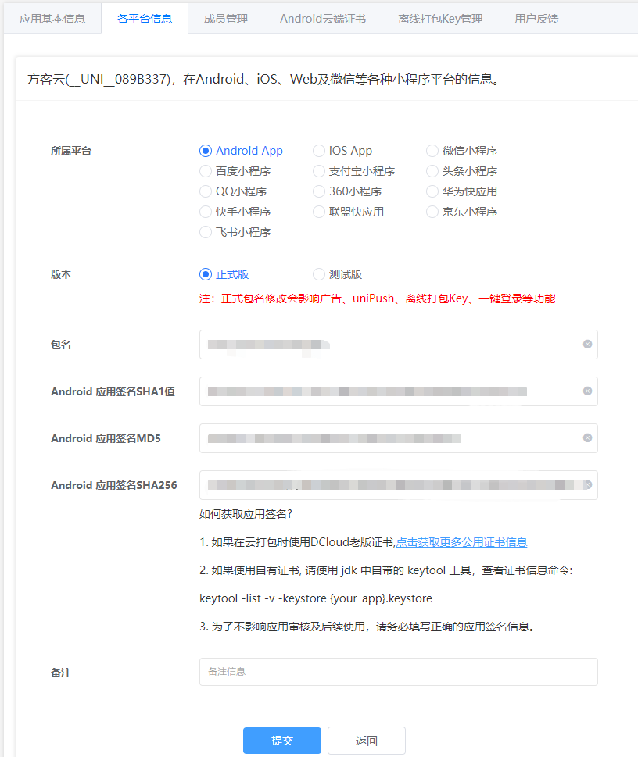Clear the SHA1 signature field icon
The height and width of the screenshot is (757, 638).
tap(587, 391)
